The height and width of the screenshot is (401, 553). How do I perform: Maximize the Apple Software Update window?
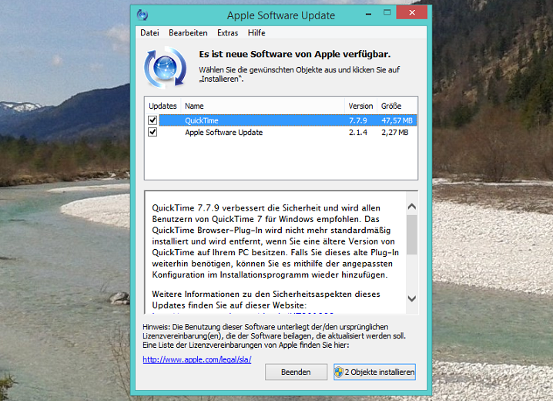tap(387, 12)
